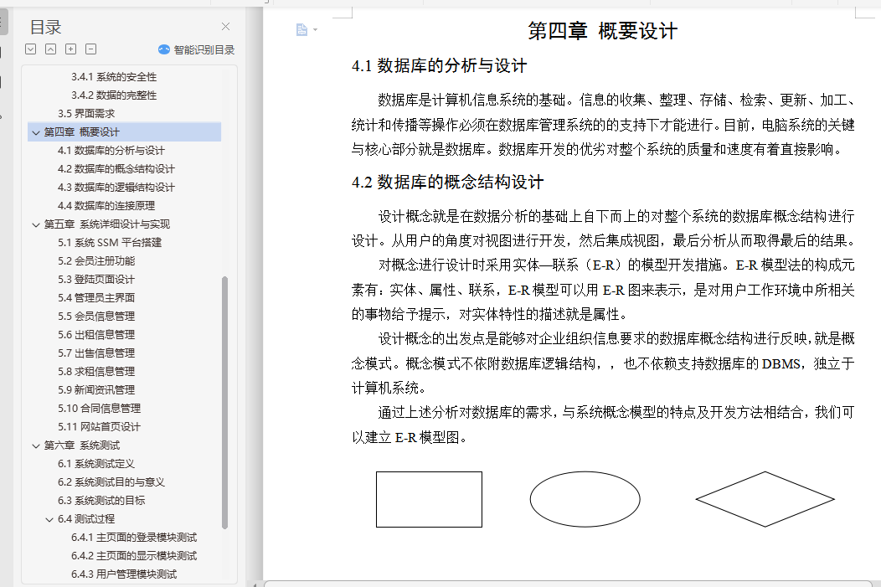Go to 5.11 网站首页设计
Image resolution: width=881 pixels, height=587 pixels.
point(99,427)
